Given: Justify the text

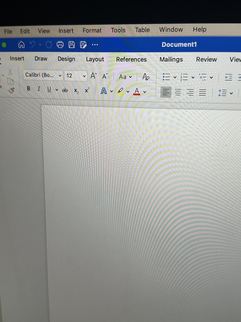Looking at the screenshot, I should pyautogui.click(x=203, y=93).
